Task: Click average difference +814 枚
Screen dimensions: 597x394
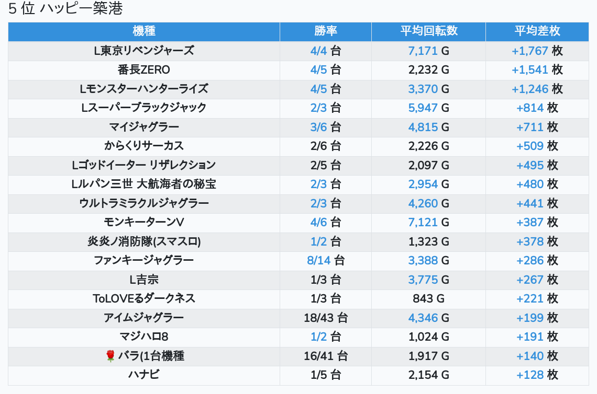Action: (x=537, y=108)
